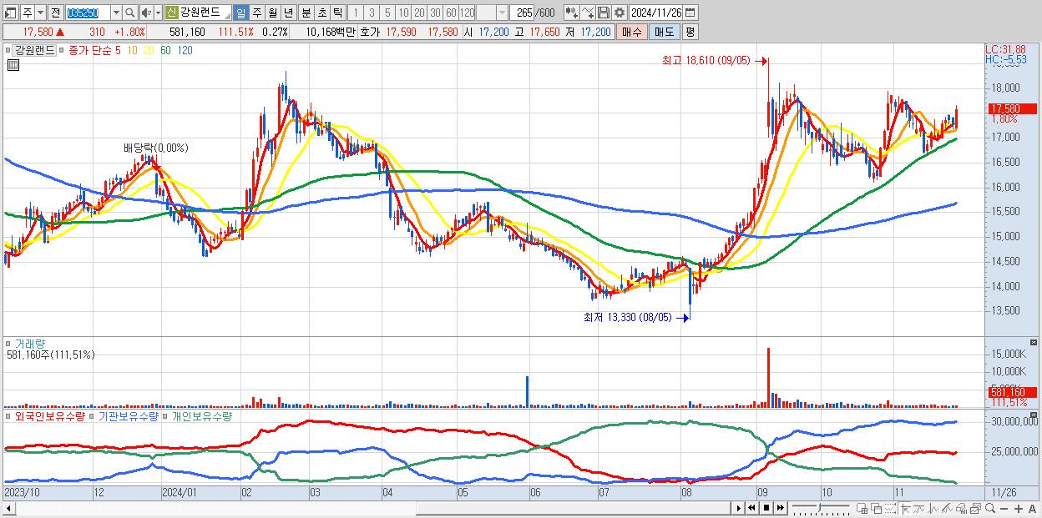Image resolution: width=1042 pixels, height=518 pixels.
Task: Click the chart layout icon at far left of toolbar
Action: point(10,13)
